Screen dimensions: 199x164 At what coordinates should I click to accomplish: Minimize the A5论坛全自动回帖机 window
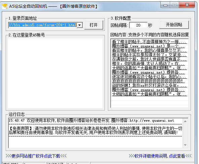(x=165, y=5)
